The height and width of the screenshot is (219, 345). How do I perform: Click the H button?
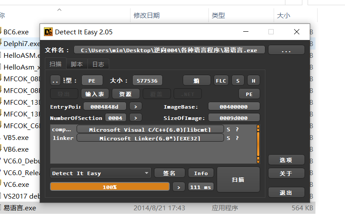click(254, 80)
